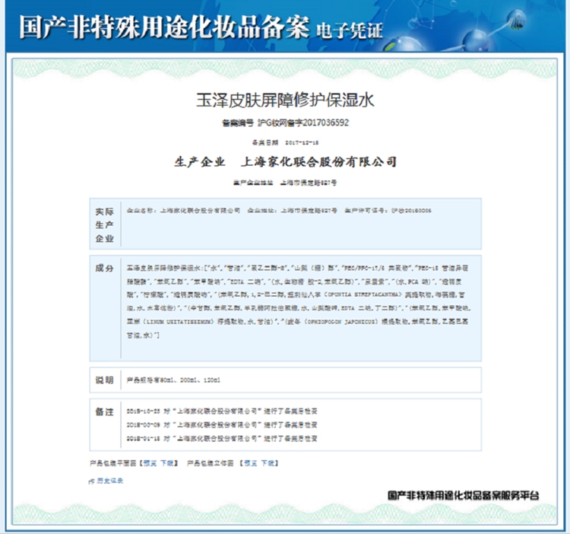Download the 产品包装立体图 file
570x534 pixels.
tap(269, 462)
